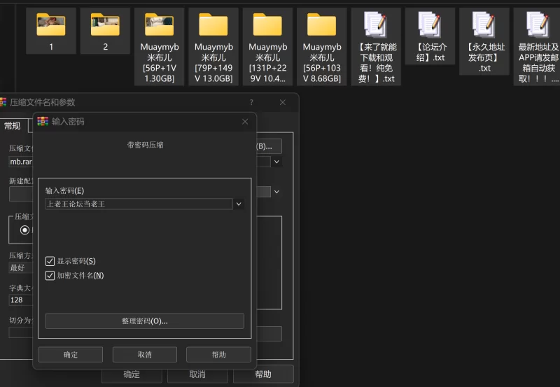
Task: Expand the password history dropdown arrow
Action: coord(239,204)
